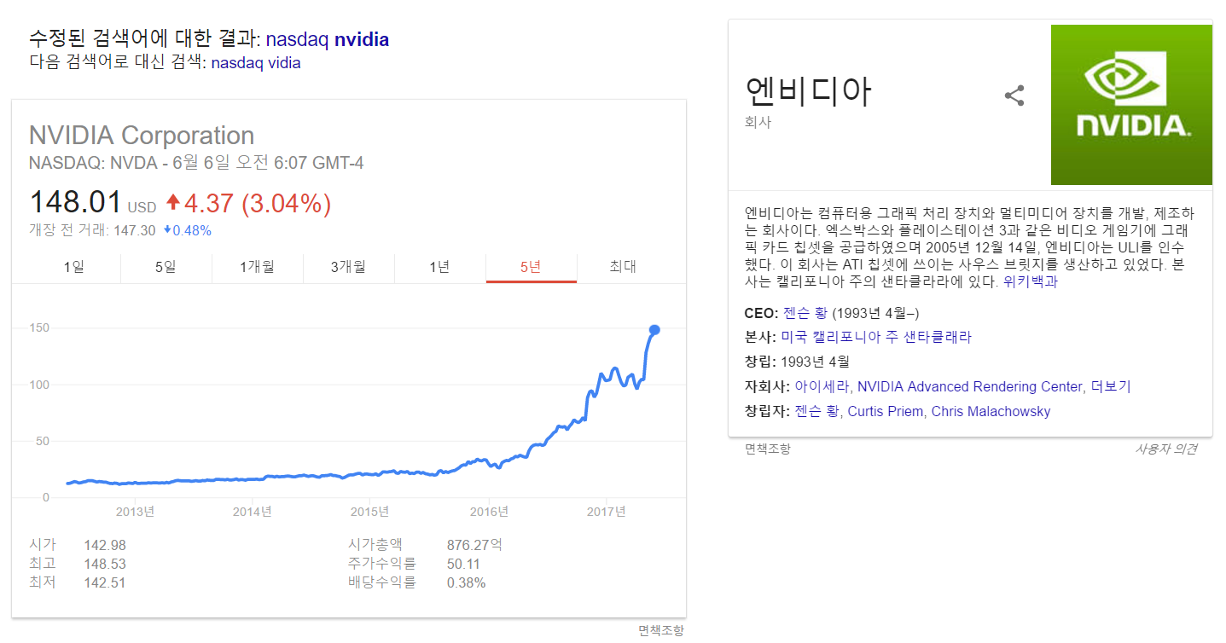Switch chart to 1개월 range
This screenshot has width=1226, height=643.
click(257, 267)
